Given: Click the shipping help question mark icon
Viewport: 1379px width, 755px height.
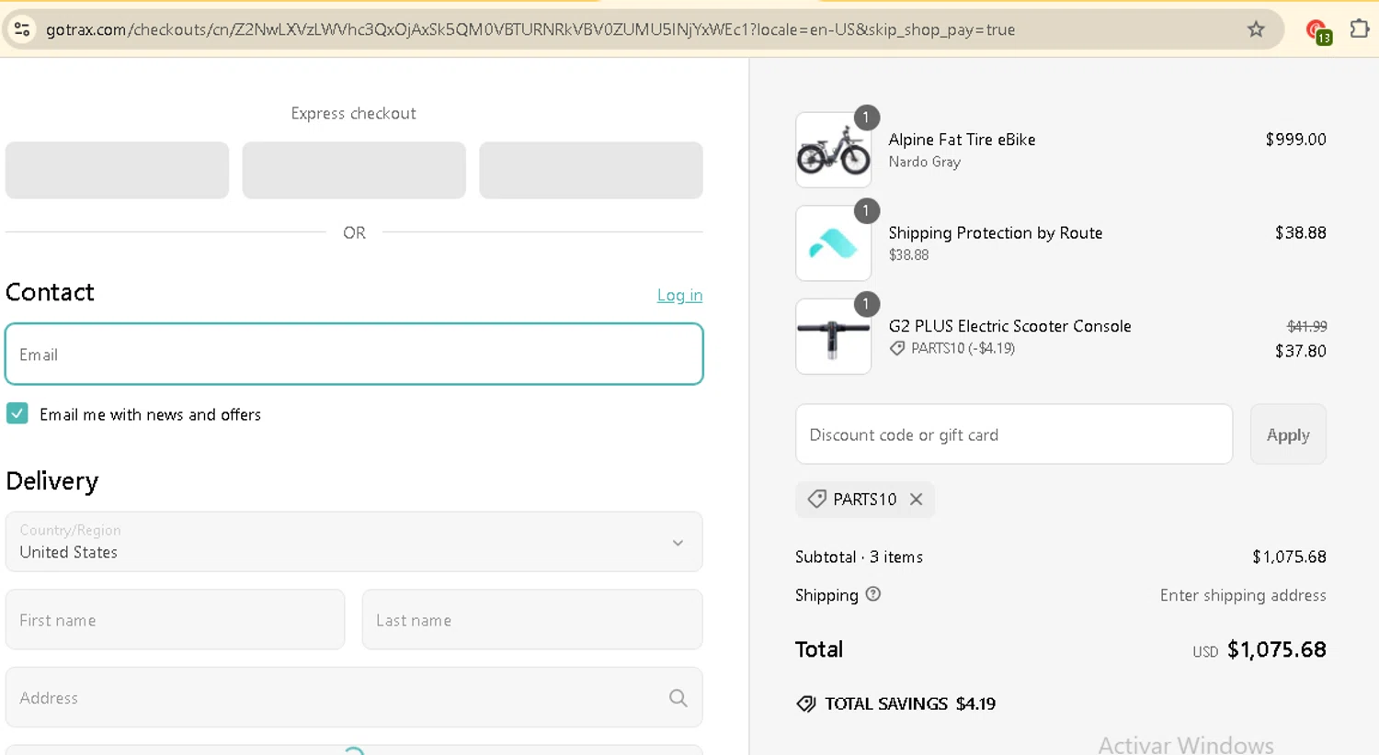Looking at the screenshot, I should pyautogui.click(x=873, y=594).
